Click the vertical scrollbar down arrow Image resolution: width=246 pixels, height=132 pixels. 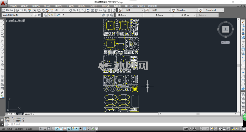pyautogui.click(x=238, y=111)
